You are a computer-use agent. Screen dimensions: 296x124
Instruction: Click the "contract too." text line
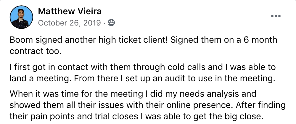click(36, 51)
